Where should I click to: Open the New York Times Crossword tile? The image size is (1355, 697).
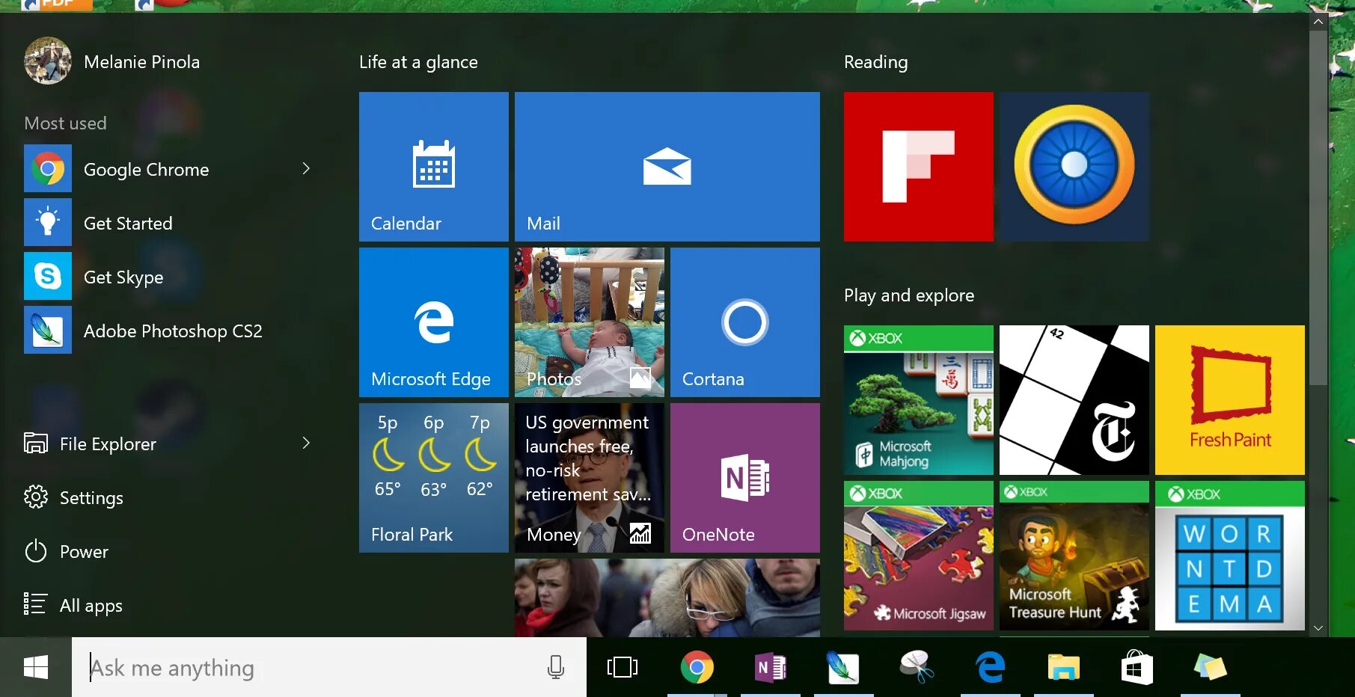point(1074,400)
